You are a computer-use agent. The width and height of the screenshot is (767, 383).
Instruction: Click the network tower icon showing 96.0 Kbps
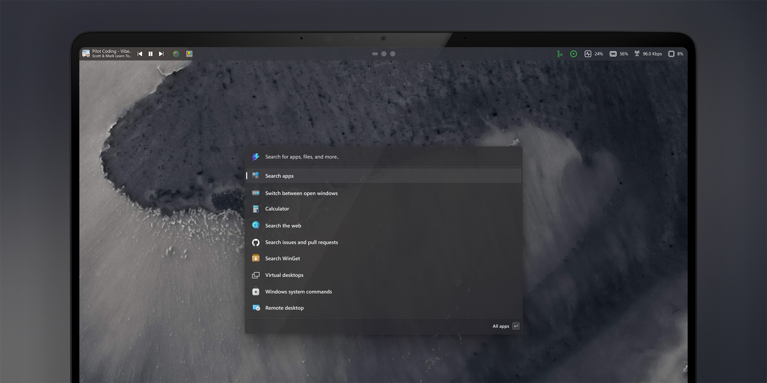click(637, 54)
